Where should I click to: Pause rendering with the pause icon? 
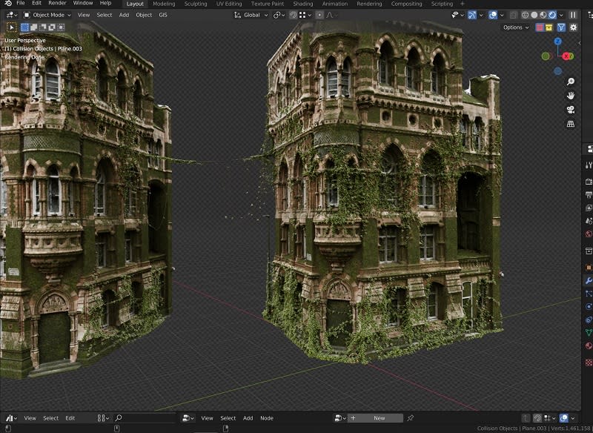pos(573,15)
